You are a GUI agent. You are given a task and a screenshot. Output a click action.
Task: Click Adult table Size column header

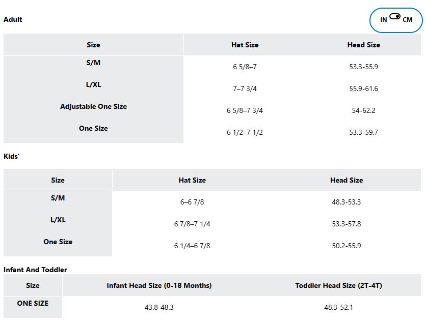(93, 45)
